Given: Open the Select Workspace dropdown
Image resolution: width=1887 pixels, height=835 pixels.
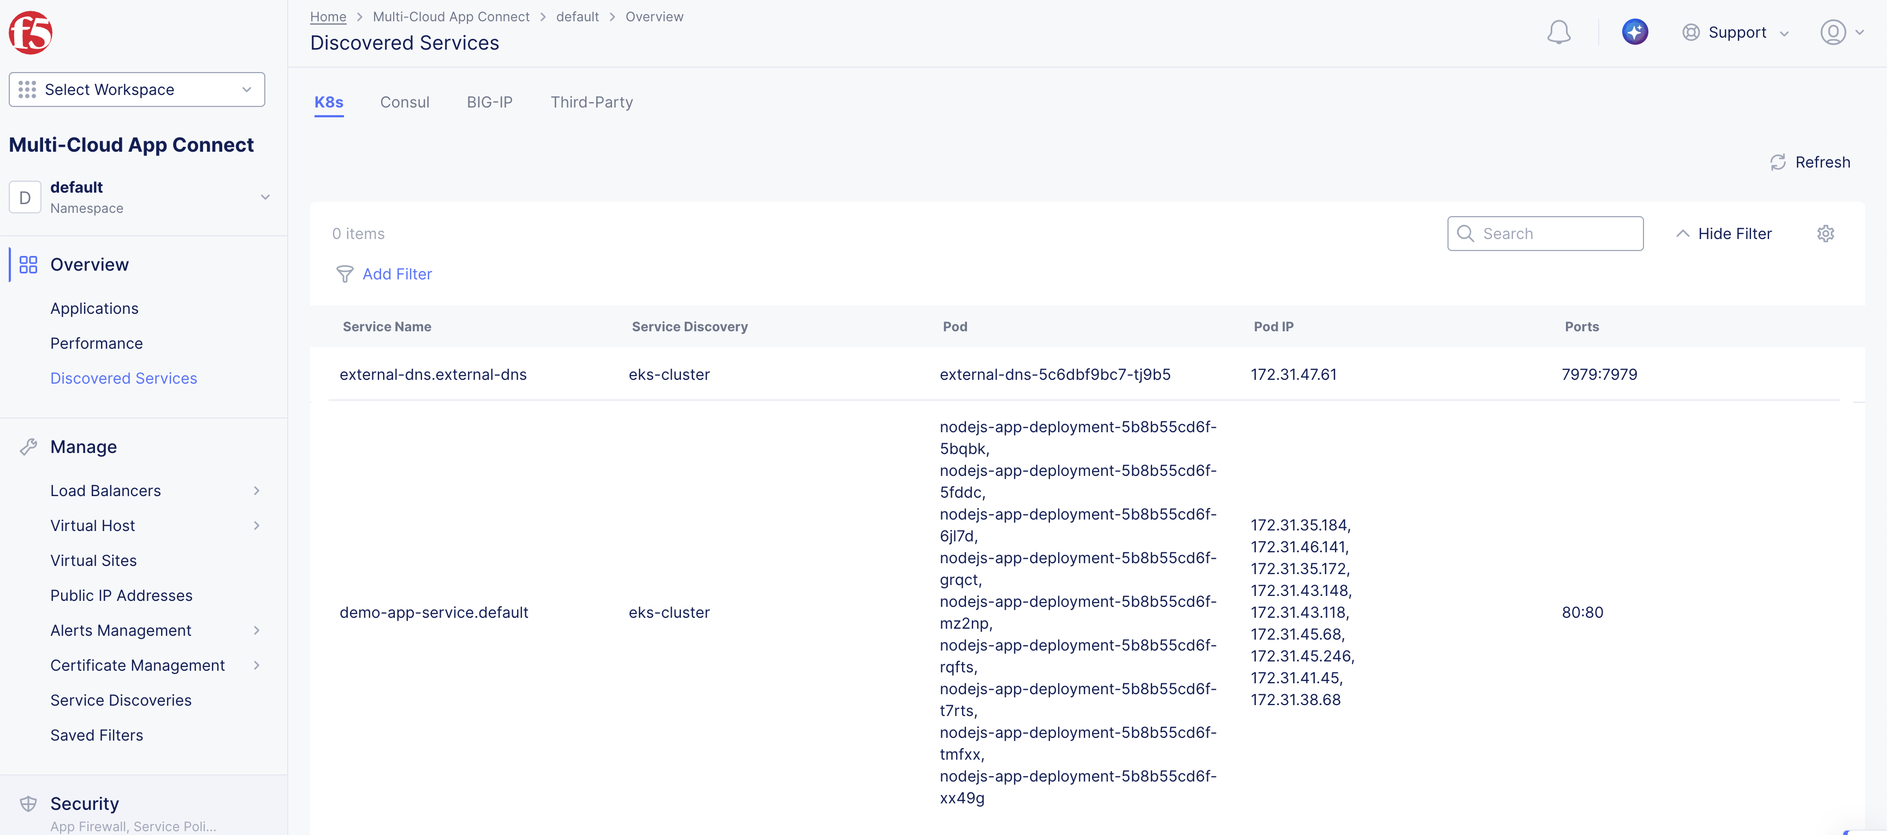Looking at the screenshot, I should [x=137, y=90].
